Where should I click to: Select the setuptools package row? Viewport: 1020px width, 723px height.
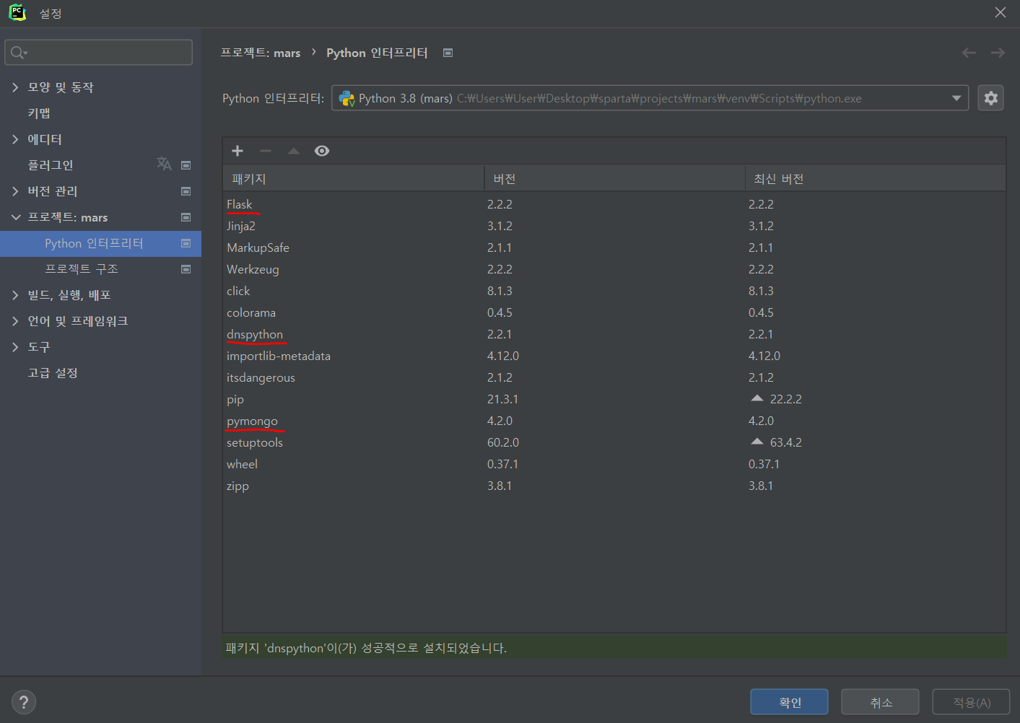point(614,442)
